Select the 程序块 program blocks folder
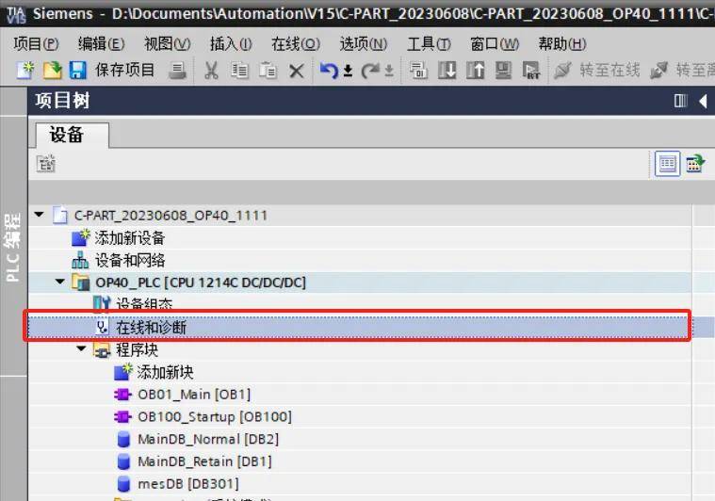Viewport: 715px width, 501px height. coord(138,349)
